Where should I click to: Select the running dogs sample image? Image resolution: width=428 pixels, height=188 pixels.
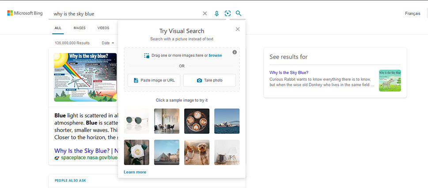197,152
